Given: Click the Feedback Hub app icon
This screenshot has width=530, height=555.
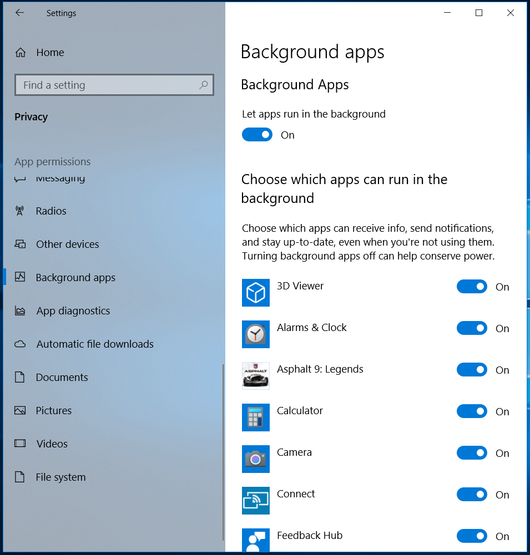Looking at the screenshot, I should [255, 540].
